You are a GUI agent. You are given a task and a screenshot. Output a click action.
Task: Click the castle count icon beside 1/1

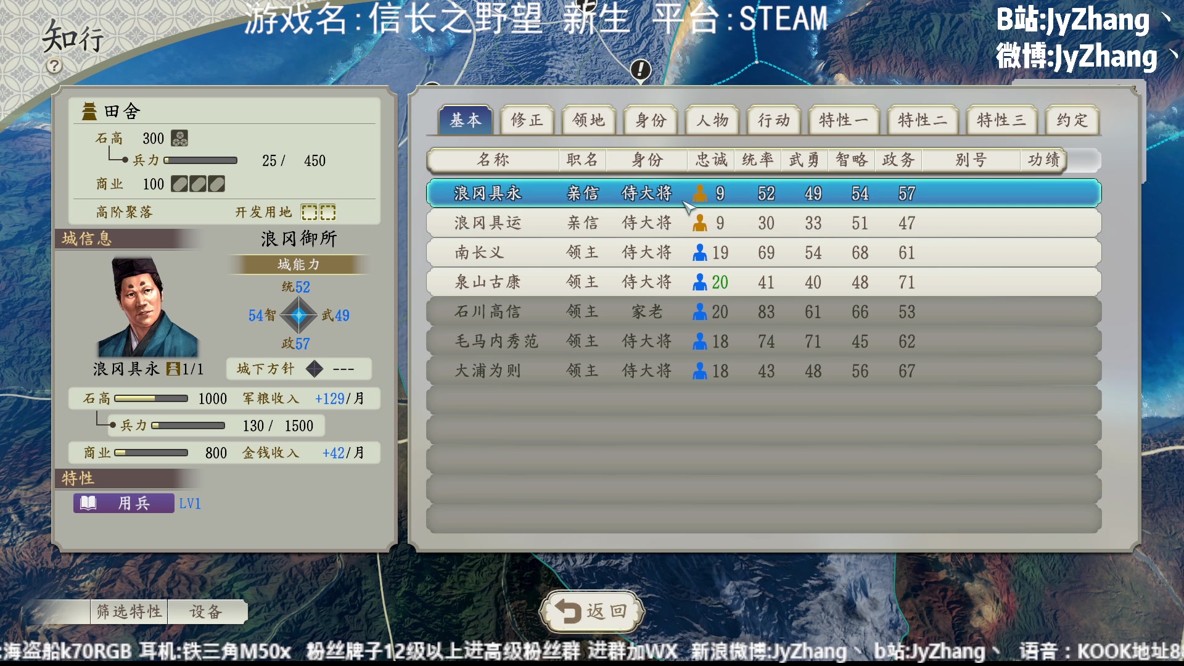tap(173, 369)
